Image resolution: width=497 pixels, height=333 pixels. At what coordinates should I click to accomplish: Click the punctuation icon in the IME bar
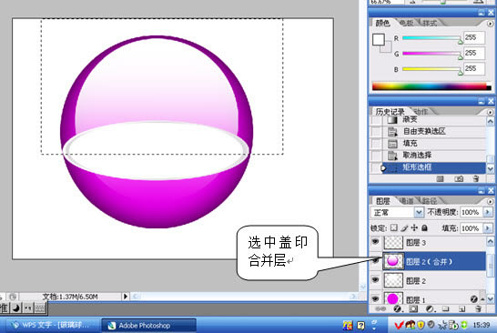coord(28,308)
